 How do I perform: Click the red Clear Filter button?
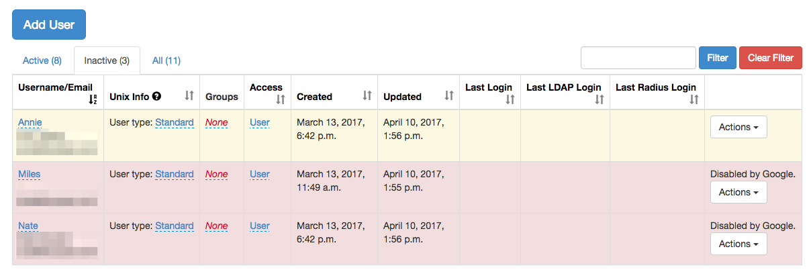(771, 58)
